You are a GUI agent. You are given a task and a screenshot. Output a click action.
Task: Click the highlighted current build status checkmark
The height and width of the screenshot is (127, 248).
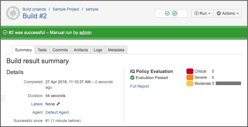click(x=175, y=13)
